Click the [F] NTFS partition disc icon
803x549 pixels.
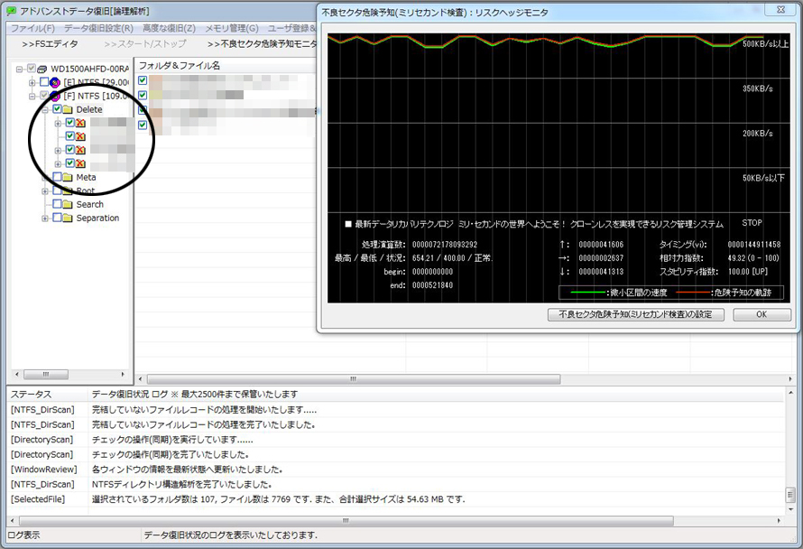tap(55, 96)
